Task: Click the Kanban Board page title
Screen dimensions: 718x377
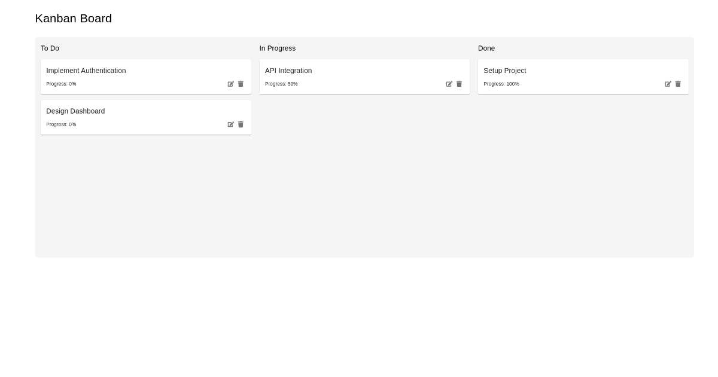Action: [74, 19]
